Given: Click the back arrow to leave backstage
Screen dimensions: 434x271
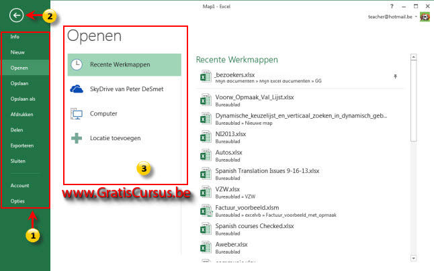Looking at the screenshot, I should pos(16,15).
